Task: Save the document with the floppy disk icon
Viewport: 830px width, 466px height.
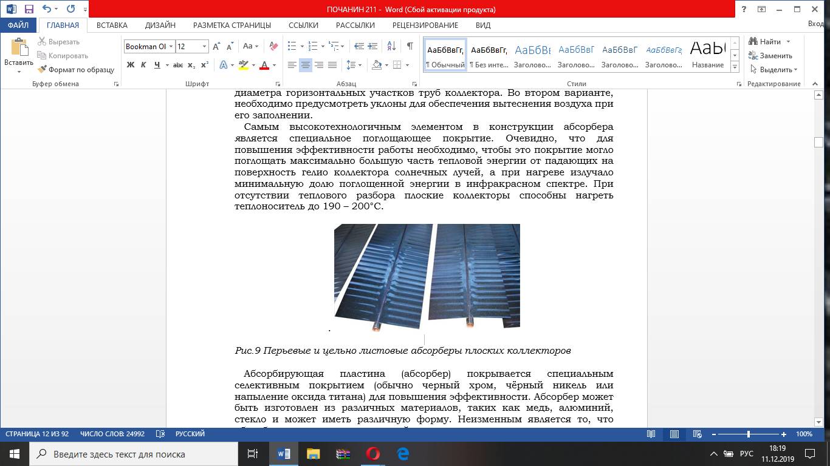Action: tap(29, 9)
